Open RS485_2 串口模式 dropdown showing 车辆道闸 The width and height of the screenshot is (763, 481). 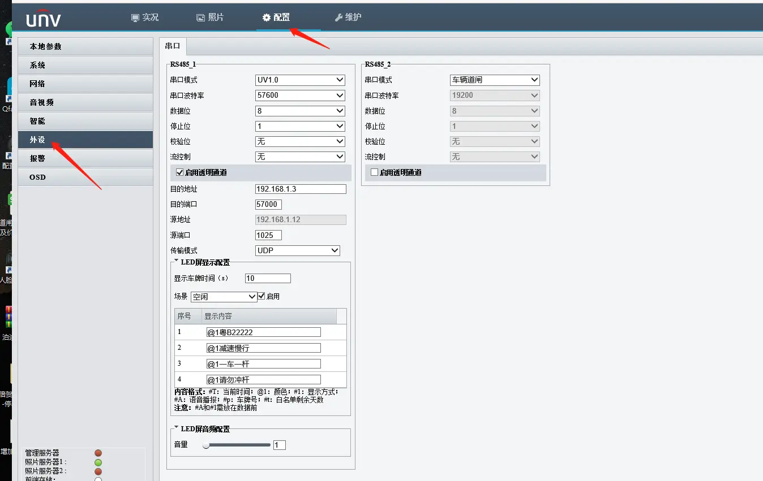click(x=495, y=80)
